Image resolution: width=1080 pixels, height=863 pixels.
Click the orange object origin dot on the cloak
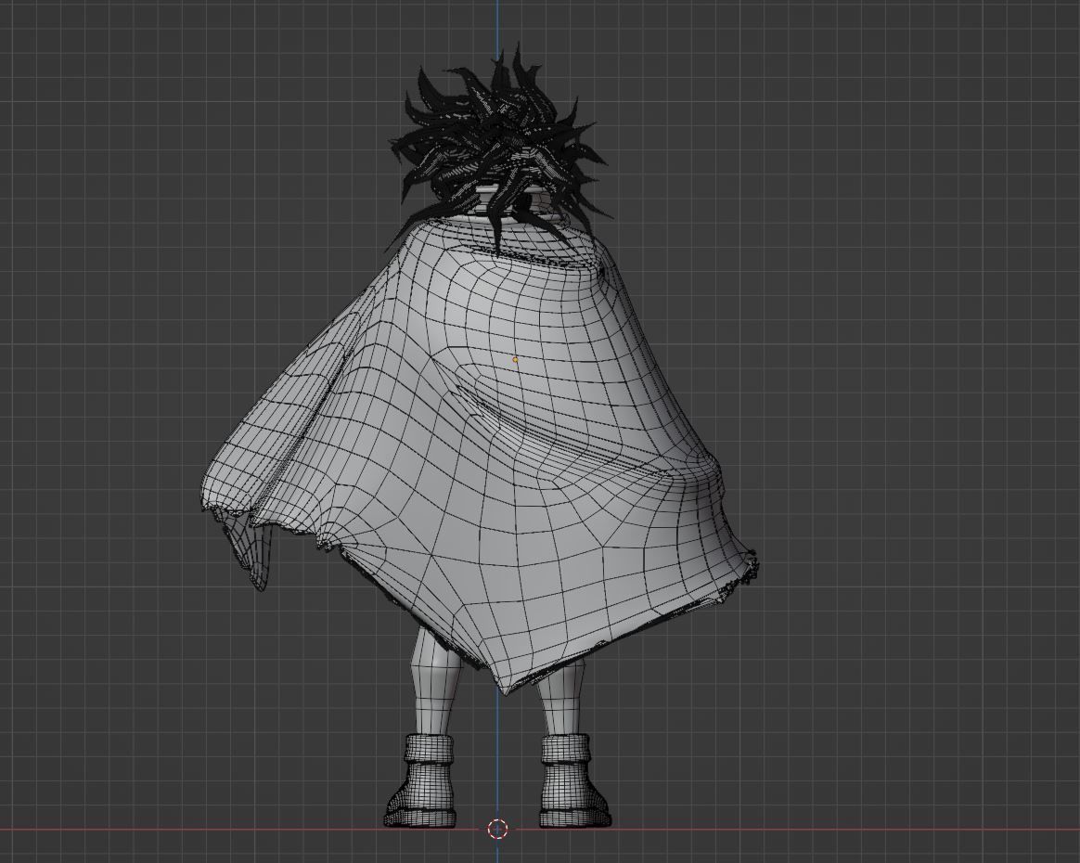[x=515, y=359]
